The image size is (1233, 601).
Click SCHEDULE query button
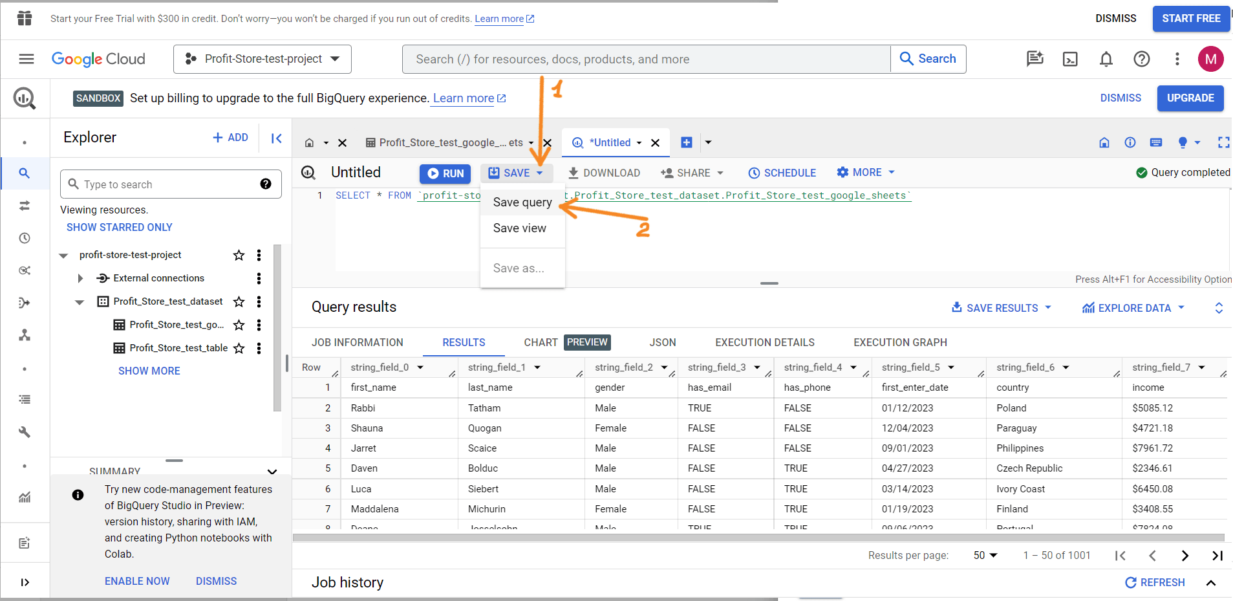coord(782,173)
